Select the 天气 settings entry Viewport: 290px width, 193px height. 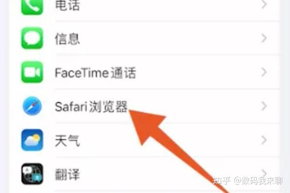click(144, 140)
